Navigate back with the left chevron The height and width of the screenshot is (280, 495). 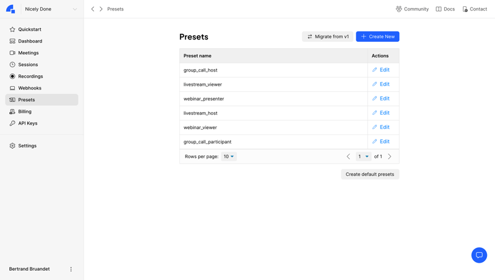pos(93,9)
